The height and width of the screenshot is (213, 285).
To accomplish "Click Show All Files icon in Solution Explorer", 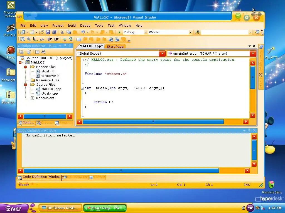I will [x=29, y=52].
